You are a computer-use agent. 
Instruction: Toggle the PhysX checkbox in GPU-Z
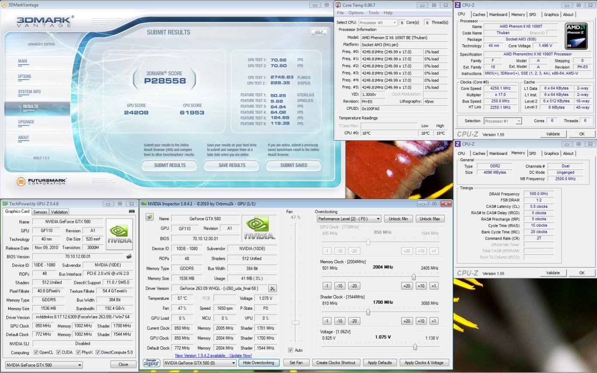click(x=78, y=352)
